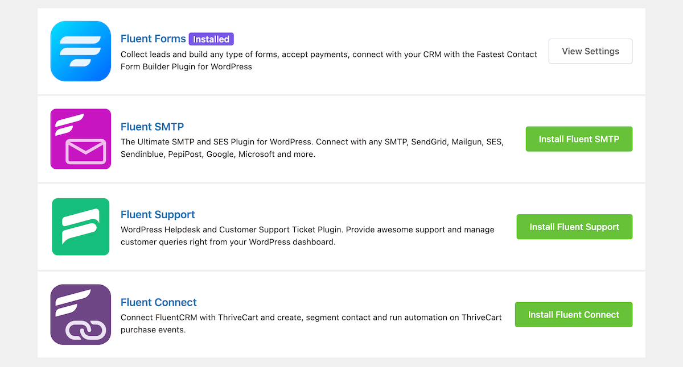Click the purple Installed badge
Screen dimensions: 683x367
click(x=211, y=39)
